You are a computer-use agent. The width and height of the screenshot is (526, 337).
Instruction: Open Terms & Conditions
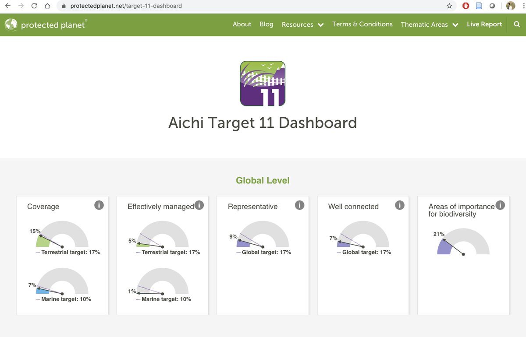click(x=363, y=24)
